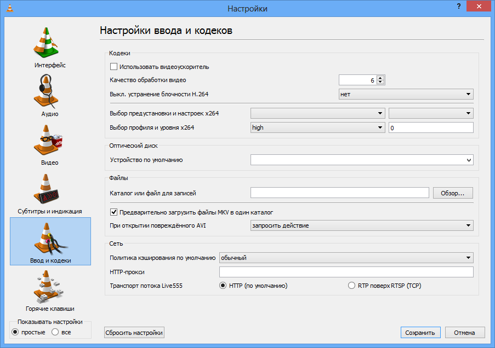Open the damaged AVI dropdown запросить действие

pyautogui.click(x=362, y=225)
